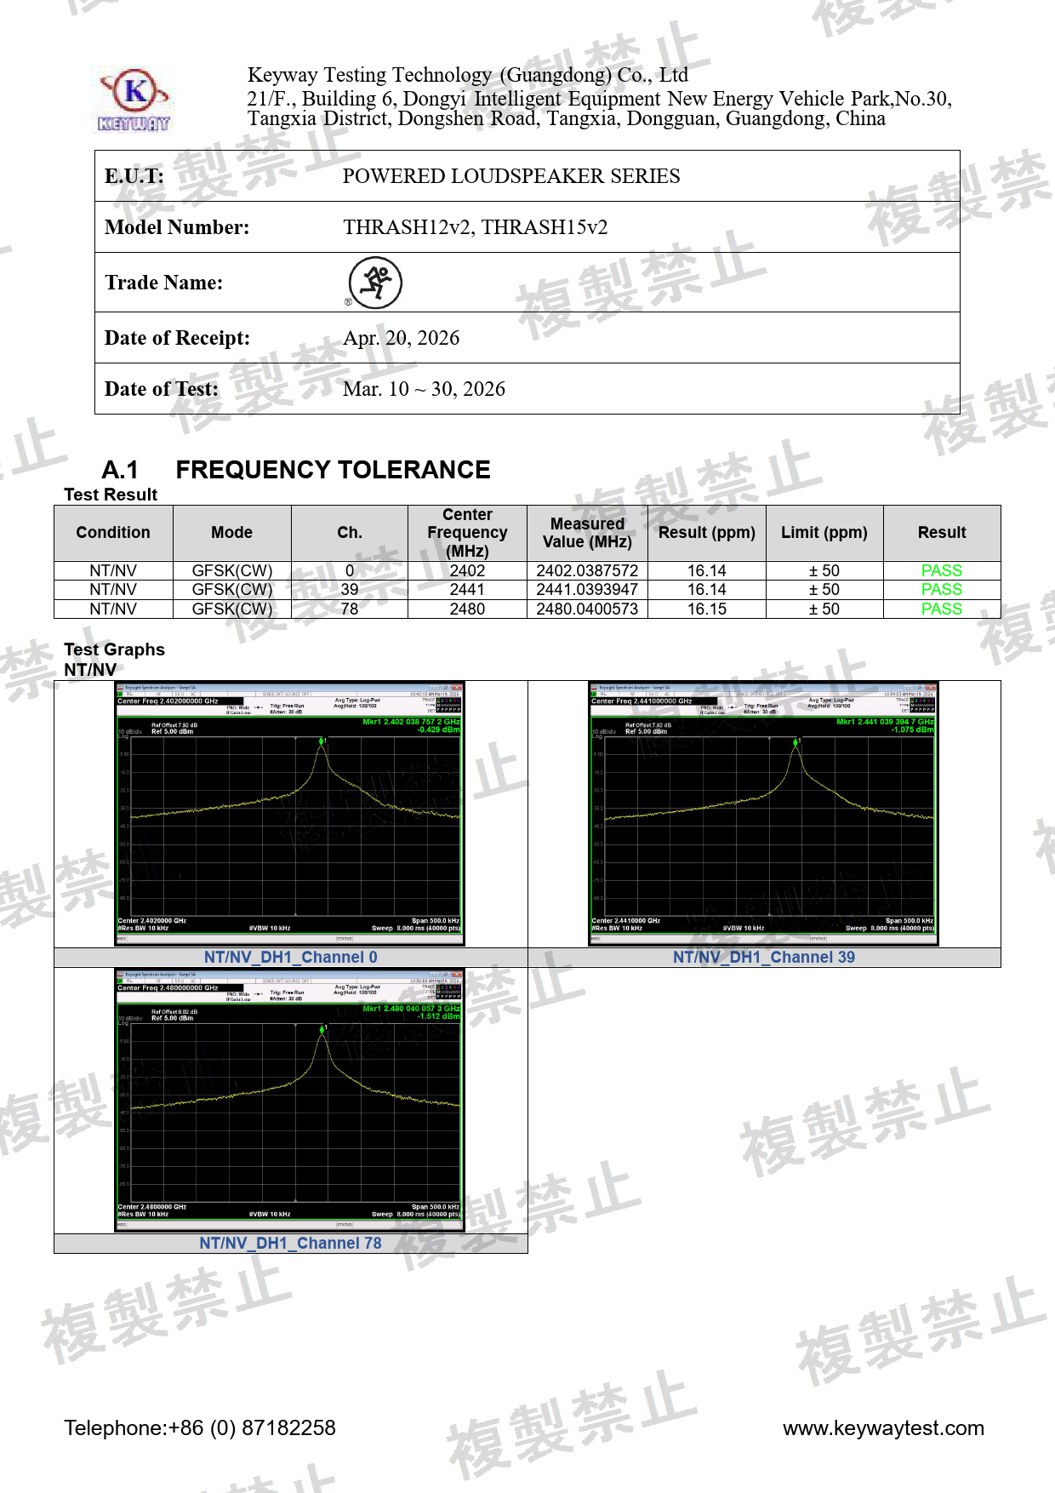
Task: Click the "Condition" column header
Action: tap(113, 533)
